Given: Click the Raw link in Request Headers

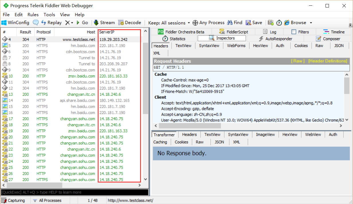Looking at the screenshot, I should coord(298,61).
